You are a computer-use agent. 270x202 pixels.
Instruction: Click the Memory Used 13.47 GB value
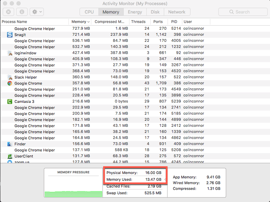click(x=153, y=179)
